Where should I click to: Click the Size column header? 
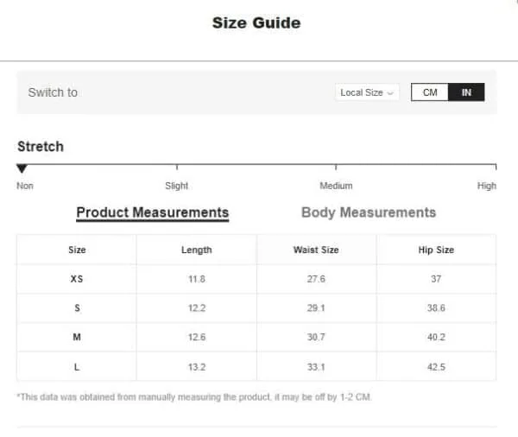[77, 250]
